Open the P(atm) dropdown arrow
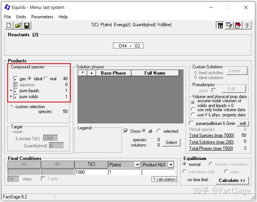The width and height of the screenshot is (257, 202). (137, 164)
